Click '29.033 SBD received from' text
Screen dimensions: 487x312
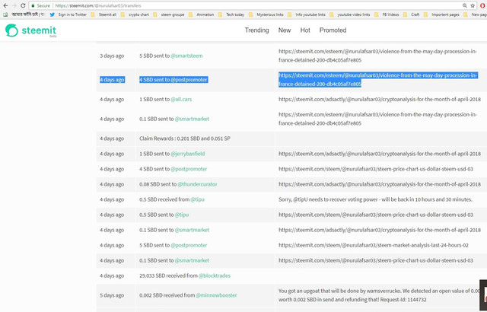(x=168, y=275)
